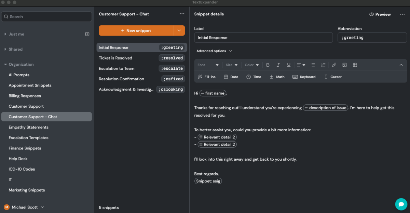This screenshot has height=213, width=410.
Task: Select the Customer Support - Chat group
Action: 46,117
